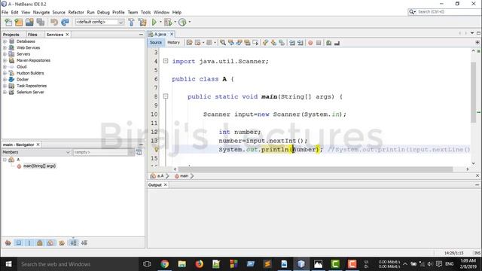
Task: Expand the Databases node
Action: point(5,41)
